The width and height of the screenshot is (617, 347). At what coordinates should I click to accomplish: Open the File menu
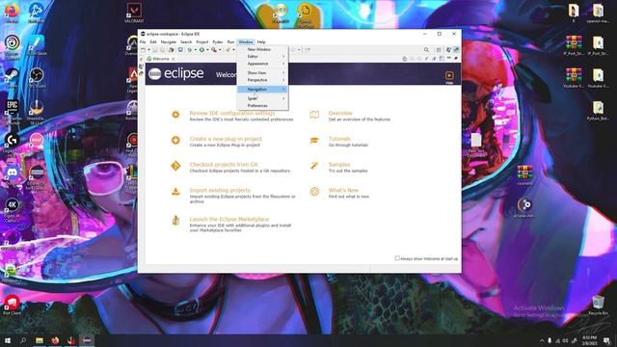tap(143, 42)
